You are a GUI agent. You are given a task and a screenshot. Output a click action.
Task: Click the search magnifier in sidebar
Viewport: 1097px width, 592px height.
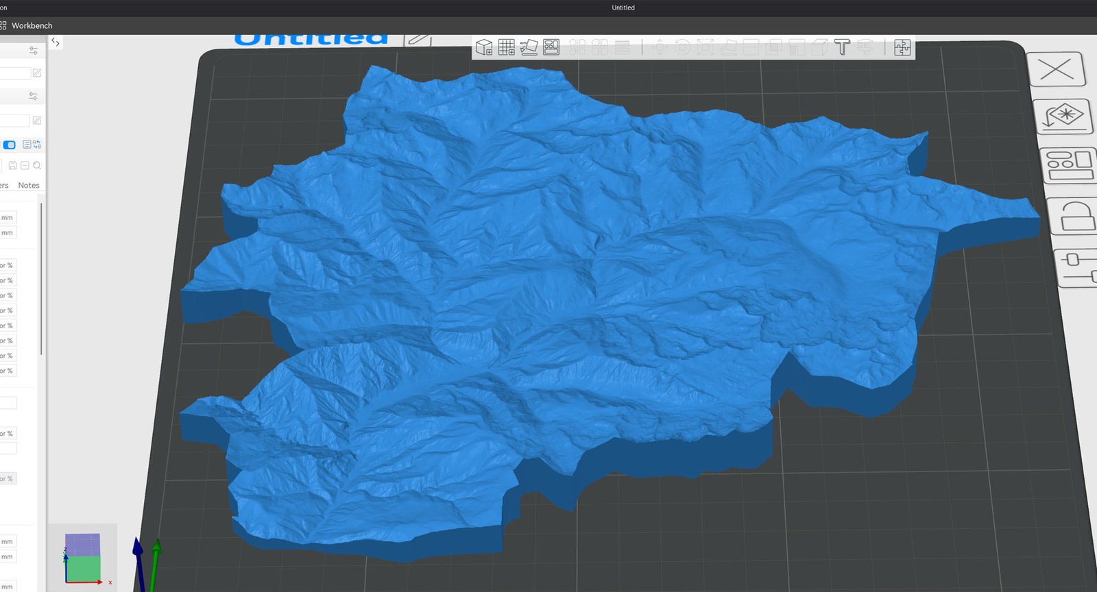click(37, 165)
